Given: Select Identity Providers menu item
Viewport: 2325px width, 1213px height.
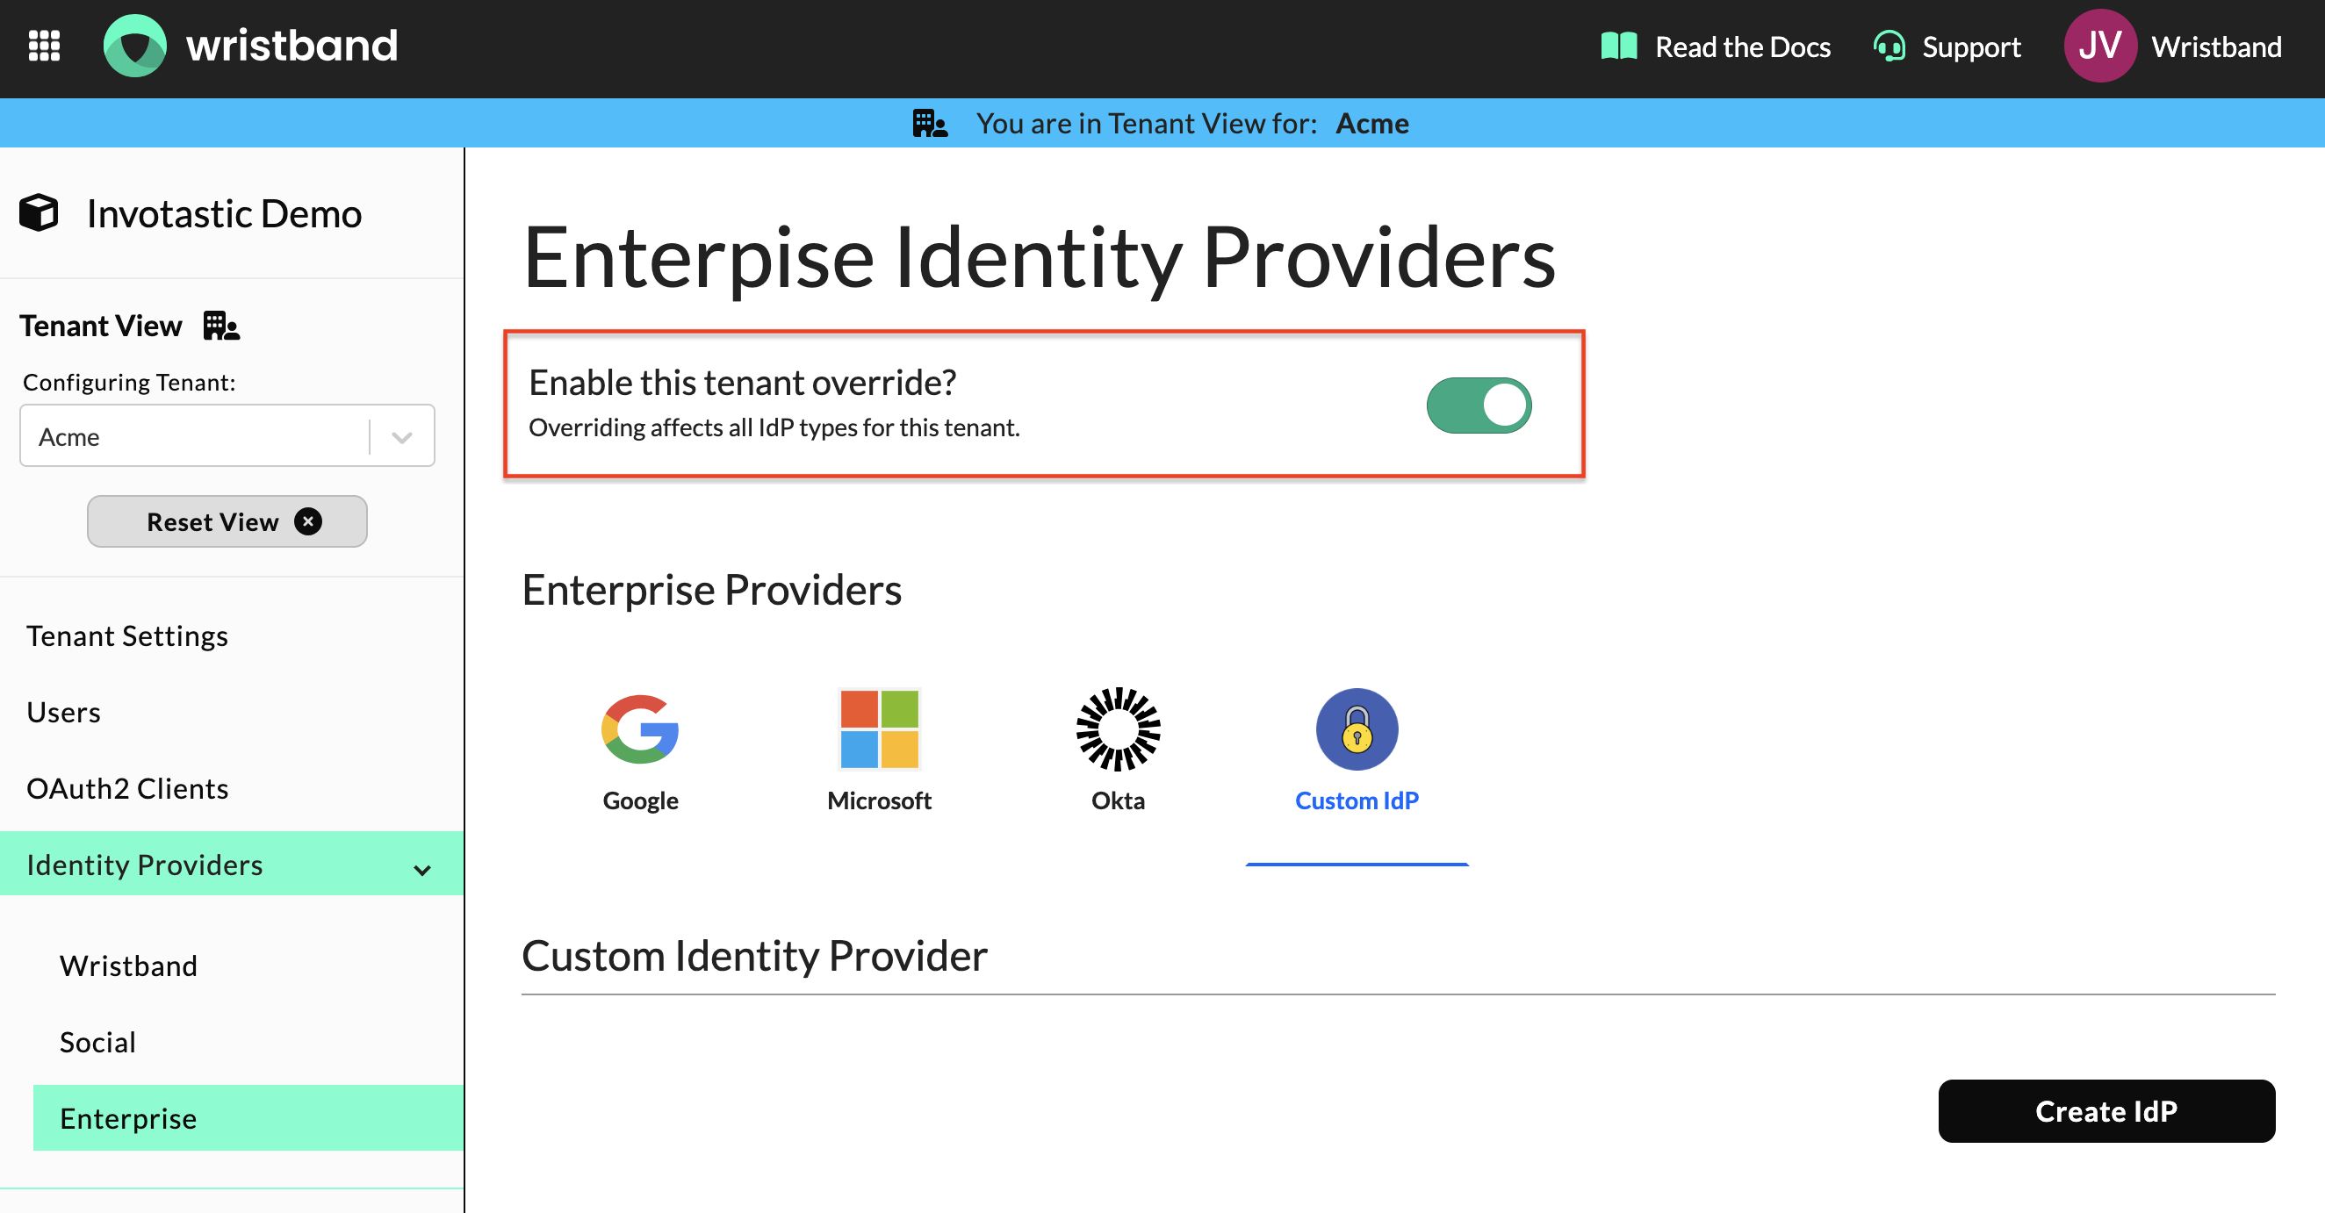Looking at the screenshot, I should 232,864.
